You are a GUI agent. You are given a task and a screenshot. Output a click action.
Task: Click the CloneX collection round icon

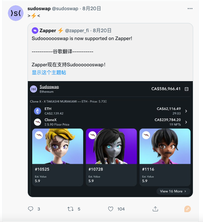tap(38, 122)
